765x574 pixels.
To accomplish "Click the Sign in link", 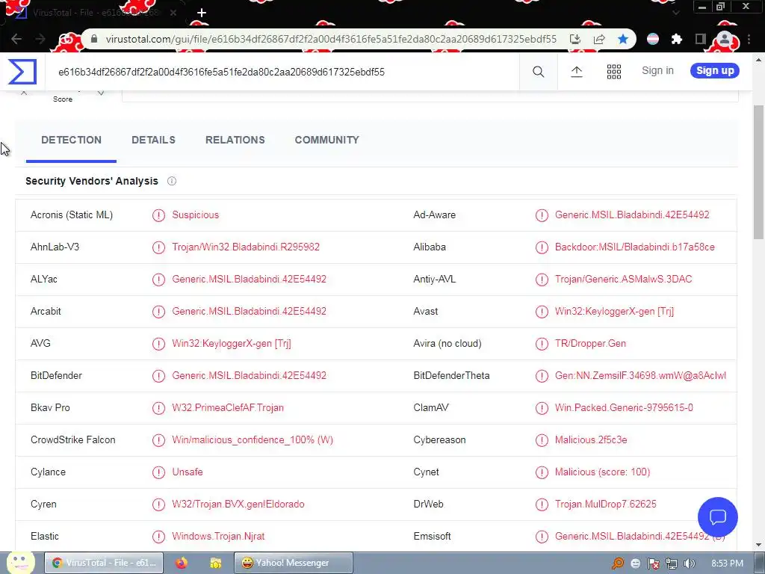I will [x=657, y=71].
